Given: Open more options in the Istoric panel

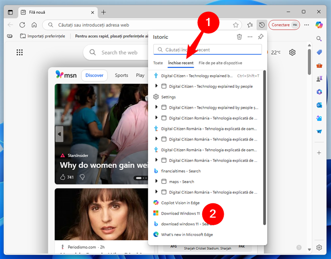Looking at the screenshot, I should tap(250, 37).
